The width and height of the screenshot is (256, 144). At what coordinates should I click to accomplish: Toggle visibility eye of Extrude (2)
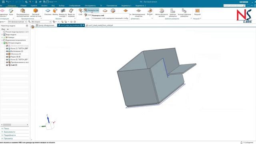coord(7,51)
